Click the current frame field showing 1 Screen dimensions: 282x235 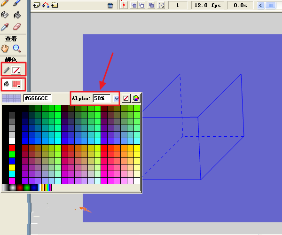click(178, 5)
